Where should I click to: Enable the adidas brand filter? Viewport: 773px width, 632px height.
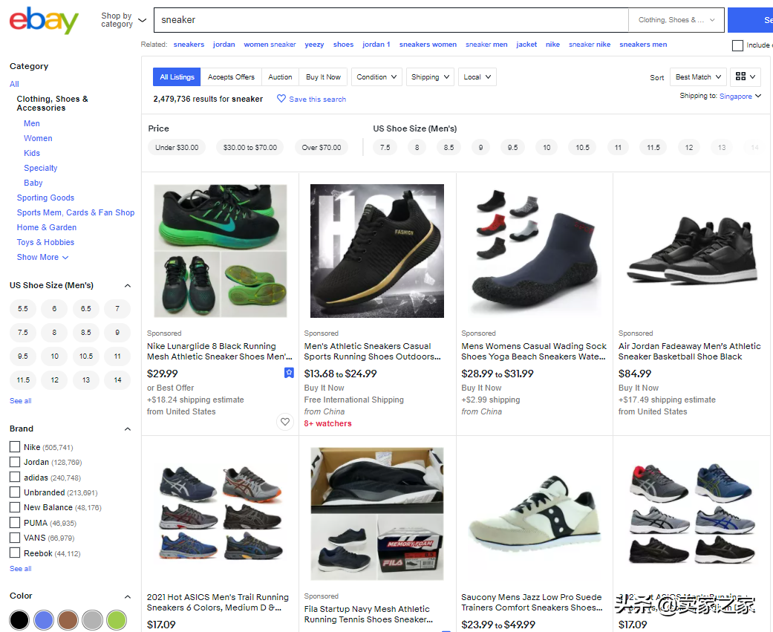pyautogui.click(x=15, y=478)
